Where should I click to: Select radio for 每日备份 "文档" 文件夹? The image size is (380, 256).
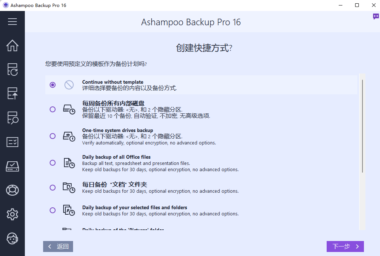coord(53,188)
